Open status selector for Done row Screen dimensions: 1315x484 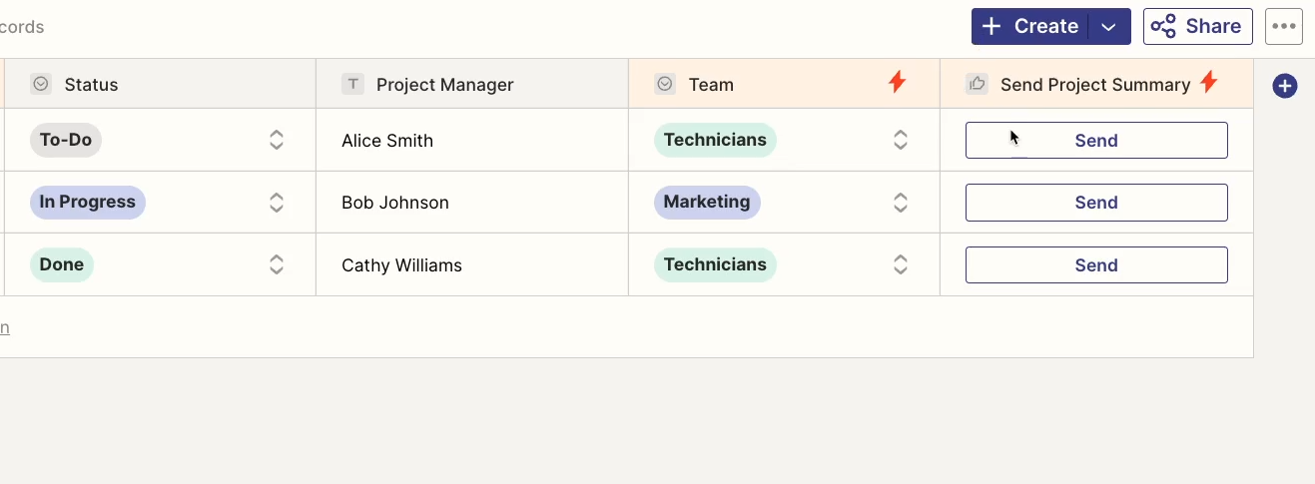[x=277, y=264]
